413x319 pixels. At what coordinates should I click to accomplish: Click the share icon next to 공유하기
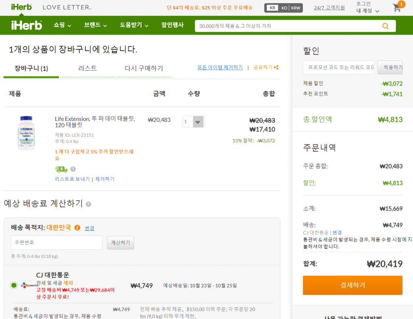276,67
